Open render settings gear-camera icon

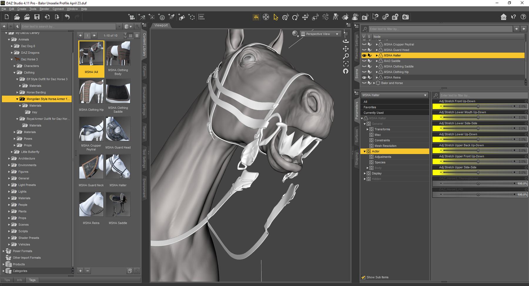tap(395, 17)
